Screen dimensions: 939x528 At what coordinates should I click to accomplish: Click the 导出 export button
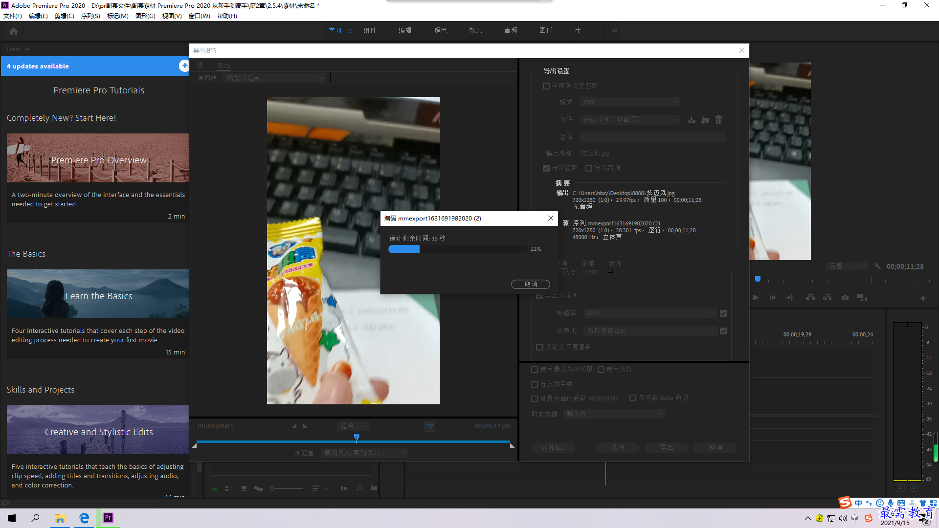(x=667, y=448)
